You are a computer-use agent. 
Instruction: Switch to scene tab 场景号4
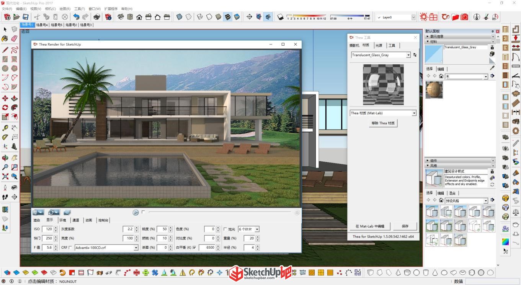point(42,25)
